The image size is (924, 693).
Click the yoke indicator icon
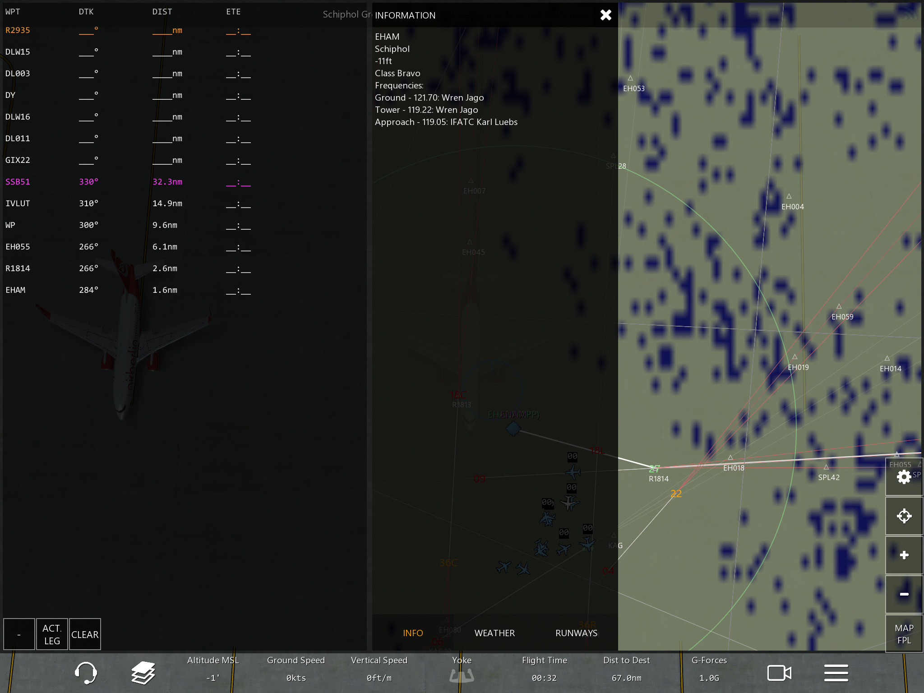(x=462, y=675)
